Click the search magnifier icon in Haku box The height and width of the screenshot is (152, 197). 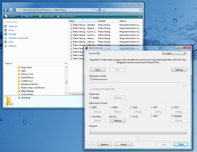click(x=140, y=10)
